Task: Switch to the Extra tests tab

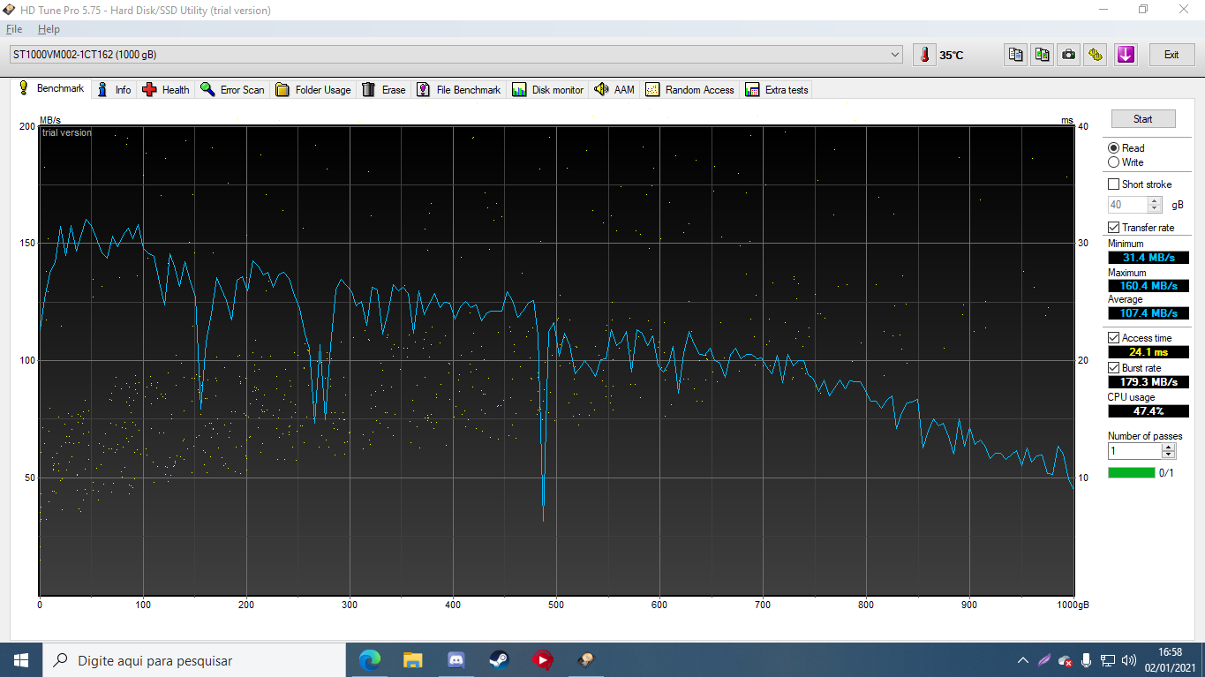Action: 777,90
